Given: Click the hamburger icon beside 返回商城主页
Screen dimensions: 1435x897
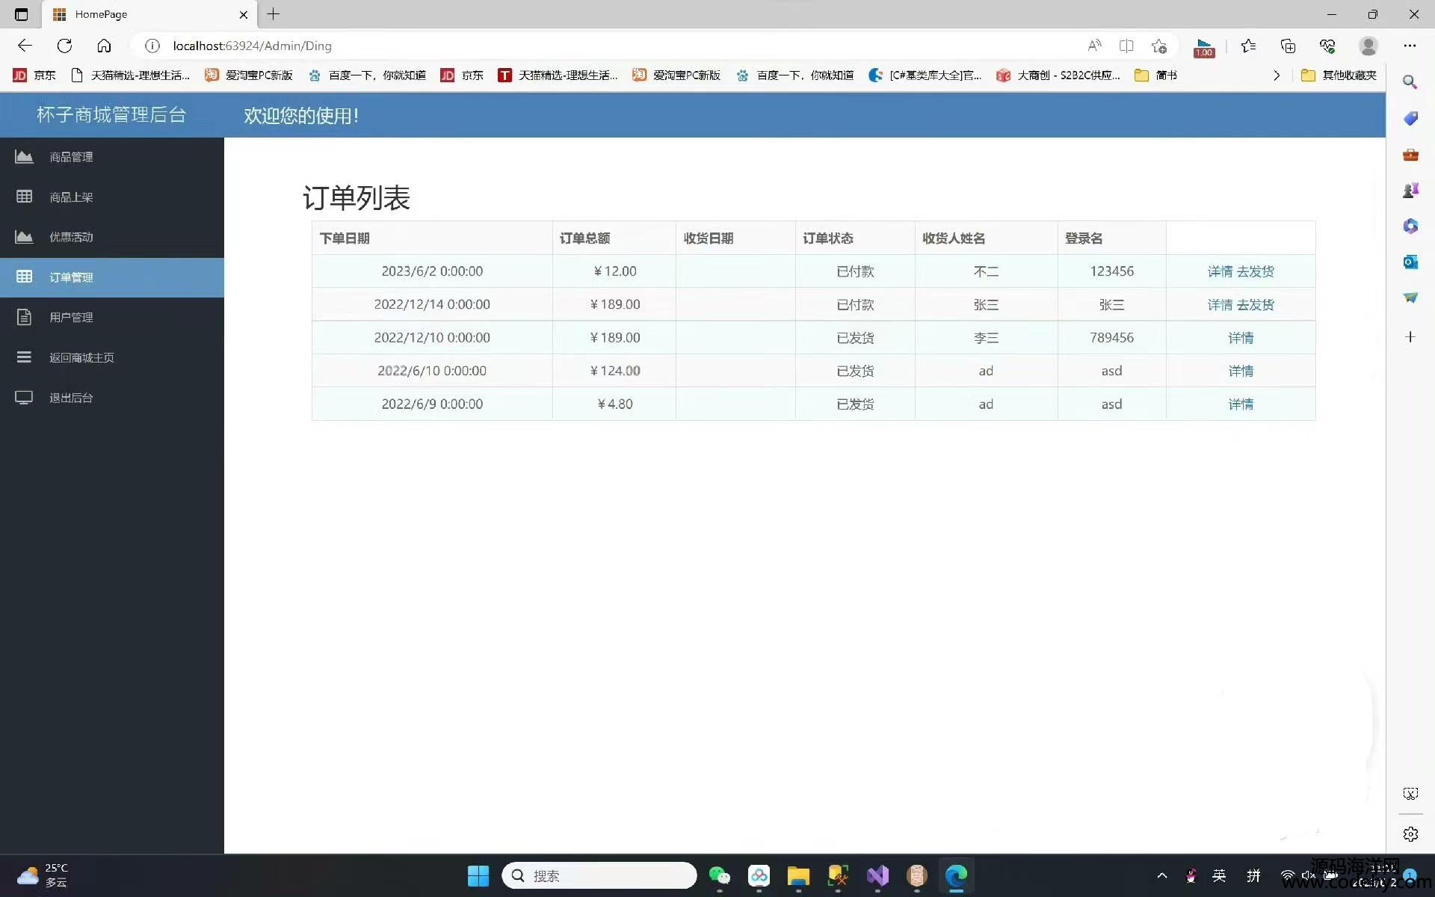Looking at the screenshot, I should (x=24, y=357).
